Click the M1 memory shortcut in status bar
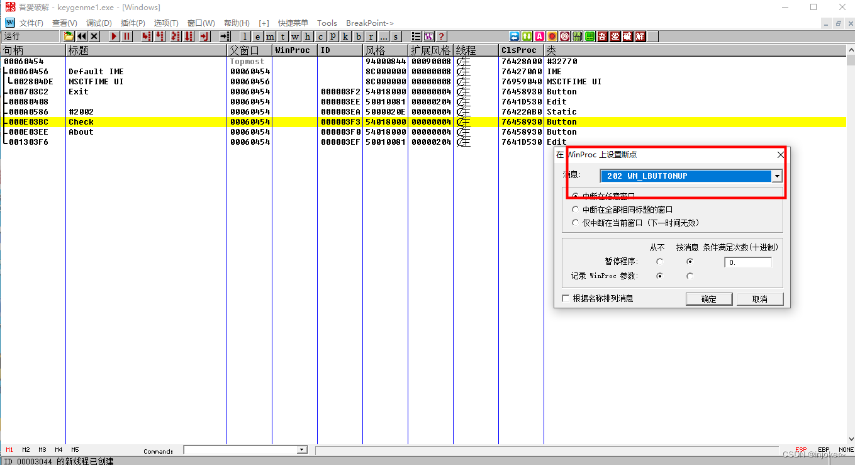This screenshot has width=855, height=465. coord(9,450)
